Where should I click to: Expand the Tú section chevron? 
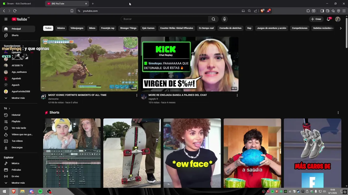click(x=10, y=108)
